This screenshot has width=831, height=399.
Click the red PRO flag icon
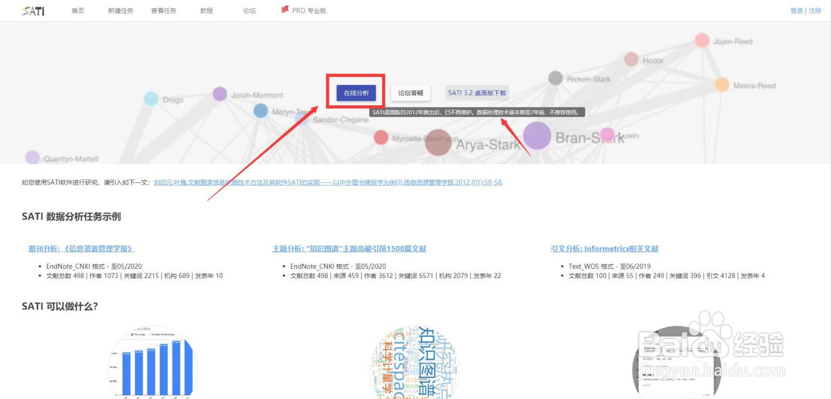[x=285, y=10]
